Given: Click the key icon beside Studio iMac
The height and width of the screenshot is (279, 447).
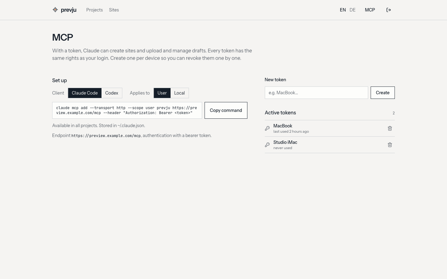Looking at the screenshot, I should click(x=267, y=145).
